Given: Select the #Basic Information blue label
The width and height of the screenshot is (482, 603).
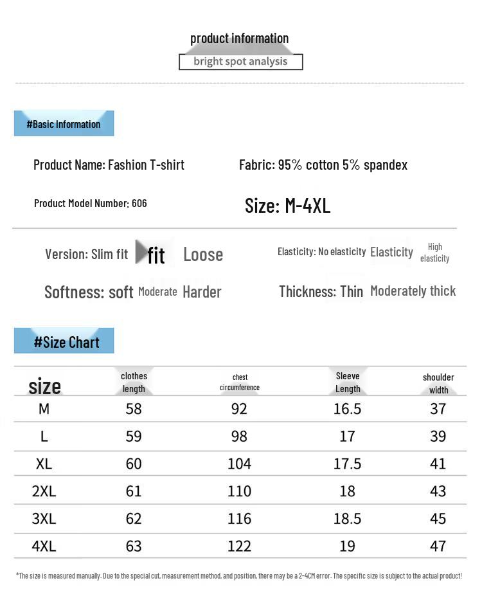Looking at the screenshot, I should tap(64, 123).
